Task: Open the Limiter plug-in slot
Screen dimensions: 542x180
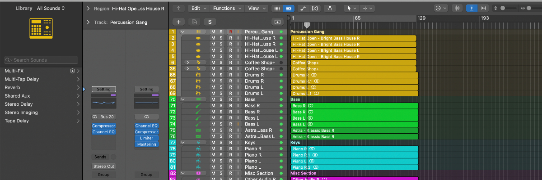Action: click(146, 138)
